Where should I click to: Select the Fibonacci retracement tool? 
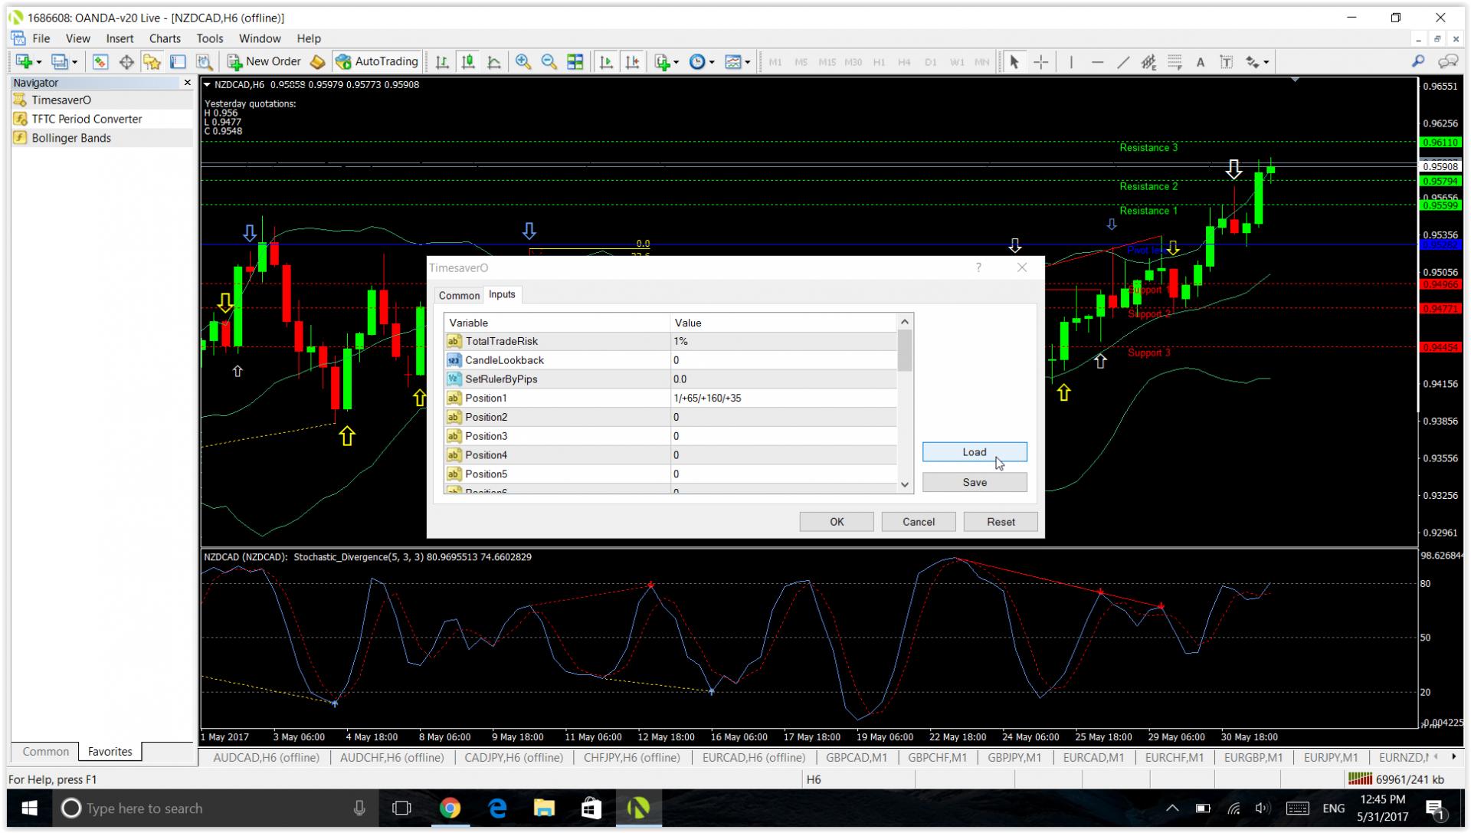(1175, 62)
